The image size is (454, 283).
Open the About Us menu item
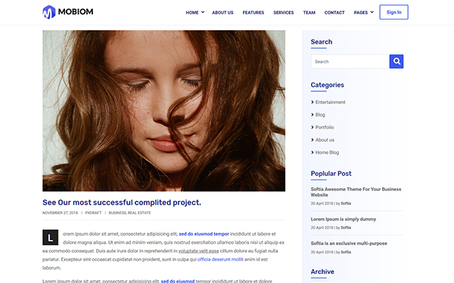point(222,12)
